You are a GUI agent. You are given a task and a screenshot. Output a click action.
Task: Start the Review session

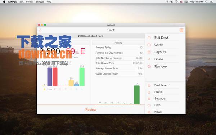(x=91, y=110)
